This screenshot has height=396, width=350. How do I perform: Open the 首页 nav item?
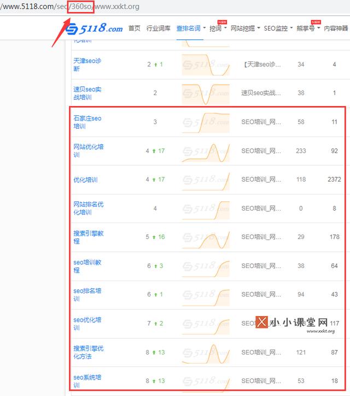click(x=134, y=28)
